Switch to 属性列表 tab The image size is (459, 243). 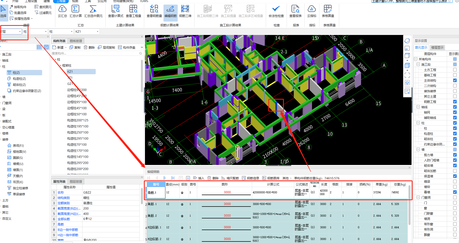click(x=59, y=181)
